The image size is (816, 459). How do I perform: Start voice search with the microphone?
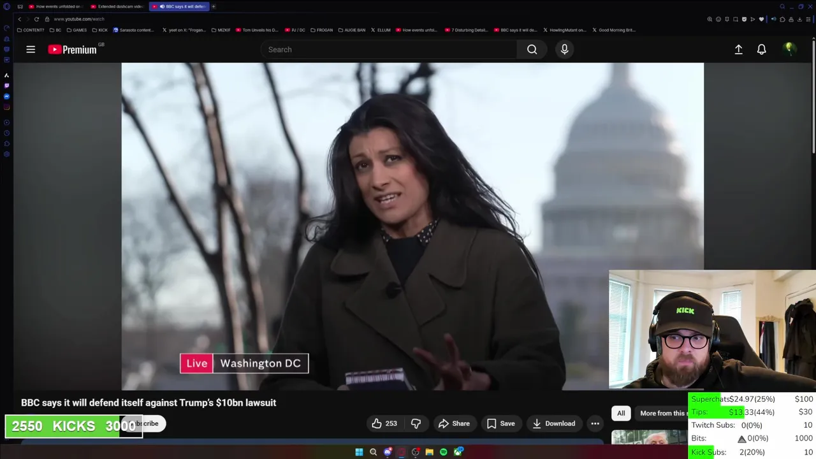(564, 49)
